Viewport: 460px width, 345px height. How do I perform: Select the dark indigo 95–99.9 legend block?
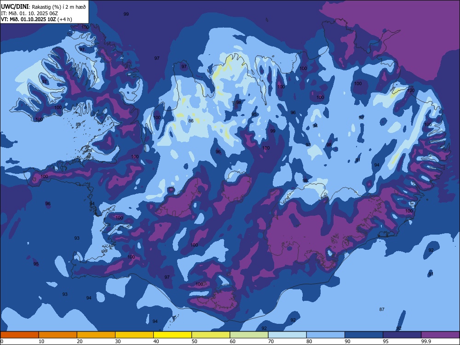point(402,335)
